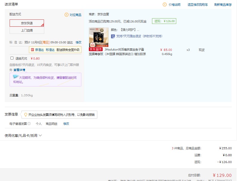The width and height of the screenshot is (251, 181).
Task: Click the 商品明细 invoice content text
Action: [x=51, y=124]
